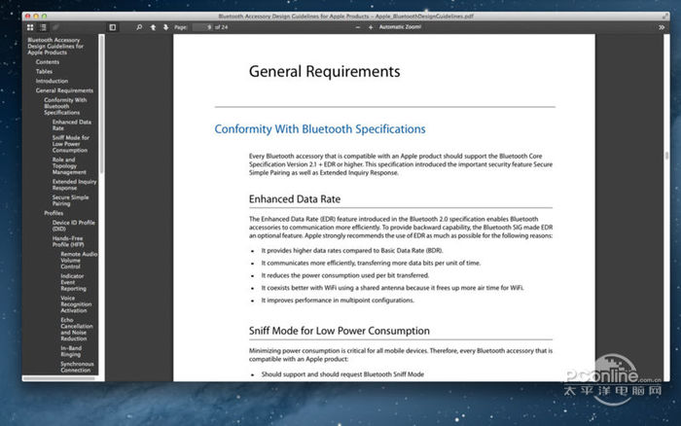The height and width of the screenshot is (426, 681).
Task: Open the attachments panel icon
Action: click(55, 27)
